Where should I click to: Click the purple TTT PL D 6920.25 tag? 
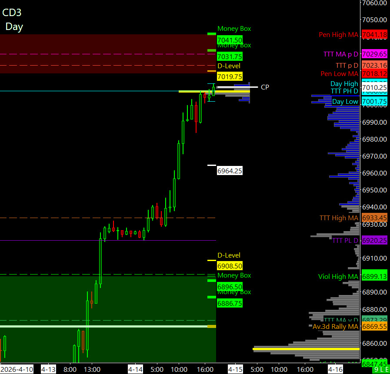tap(374, 240)
